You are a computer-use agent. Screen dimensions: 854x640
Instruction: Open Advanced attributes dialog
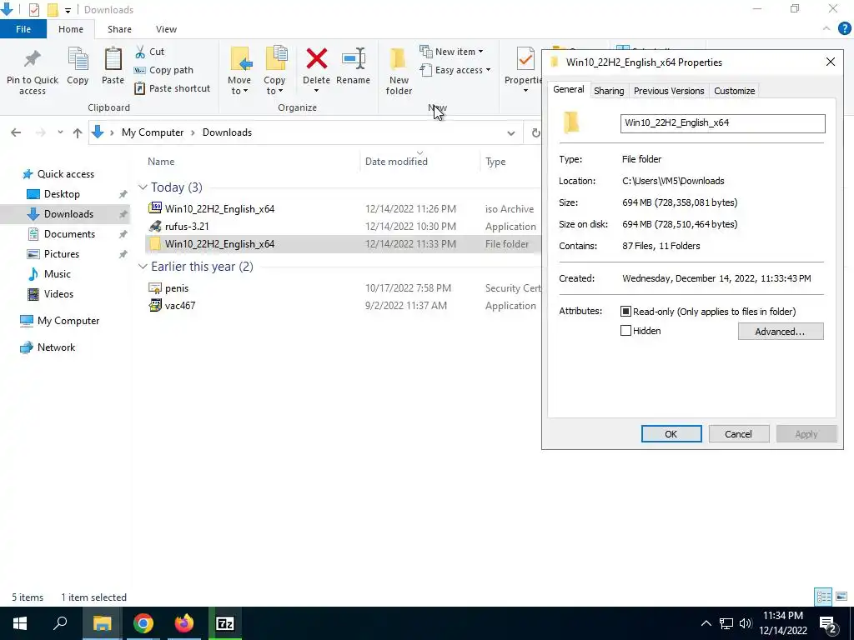781,332
